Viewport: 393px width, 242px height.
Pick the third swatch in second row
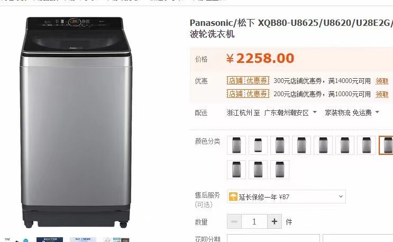[x=280, y=170]
